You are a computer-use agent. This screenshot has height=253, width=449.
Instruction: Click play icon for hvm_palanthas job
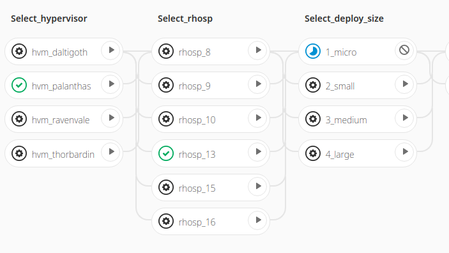pos(110,84)
